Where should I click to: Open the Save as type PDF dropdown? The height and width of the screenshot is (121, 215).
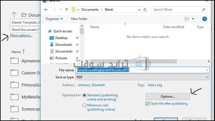143,77
